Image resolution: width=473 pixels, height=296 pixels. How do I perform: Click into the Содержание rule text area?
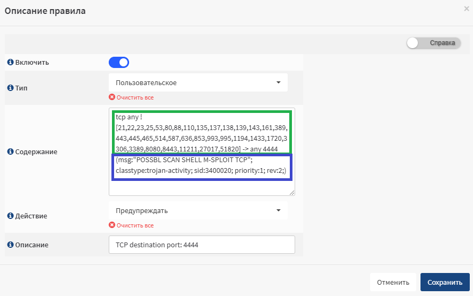coord(202,151)
